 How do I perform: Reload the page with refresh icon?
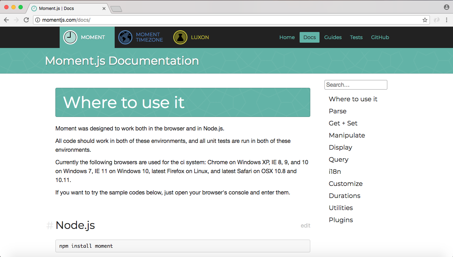[x=26, y=20]
